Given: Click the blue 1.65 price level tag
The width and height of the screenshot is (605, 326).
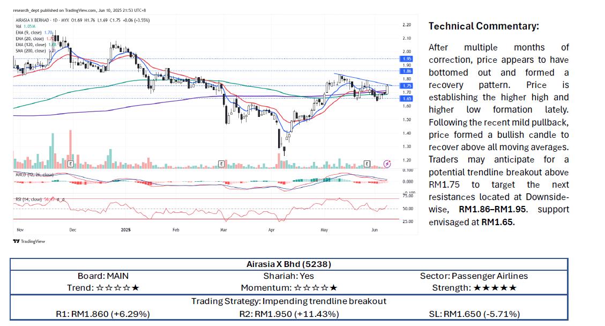Looking at the screenshot, I should pos(407,99).
